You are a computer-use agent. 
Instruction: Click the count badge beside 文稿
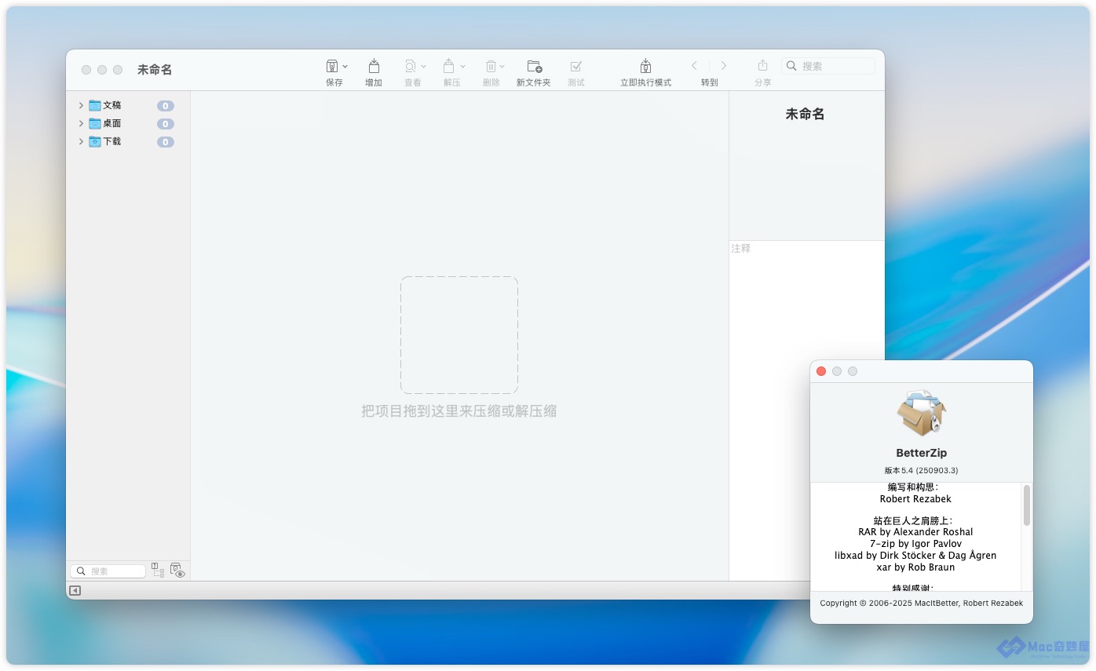pyautogui.click(x=165, y=106)
